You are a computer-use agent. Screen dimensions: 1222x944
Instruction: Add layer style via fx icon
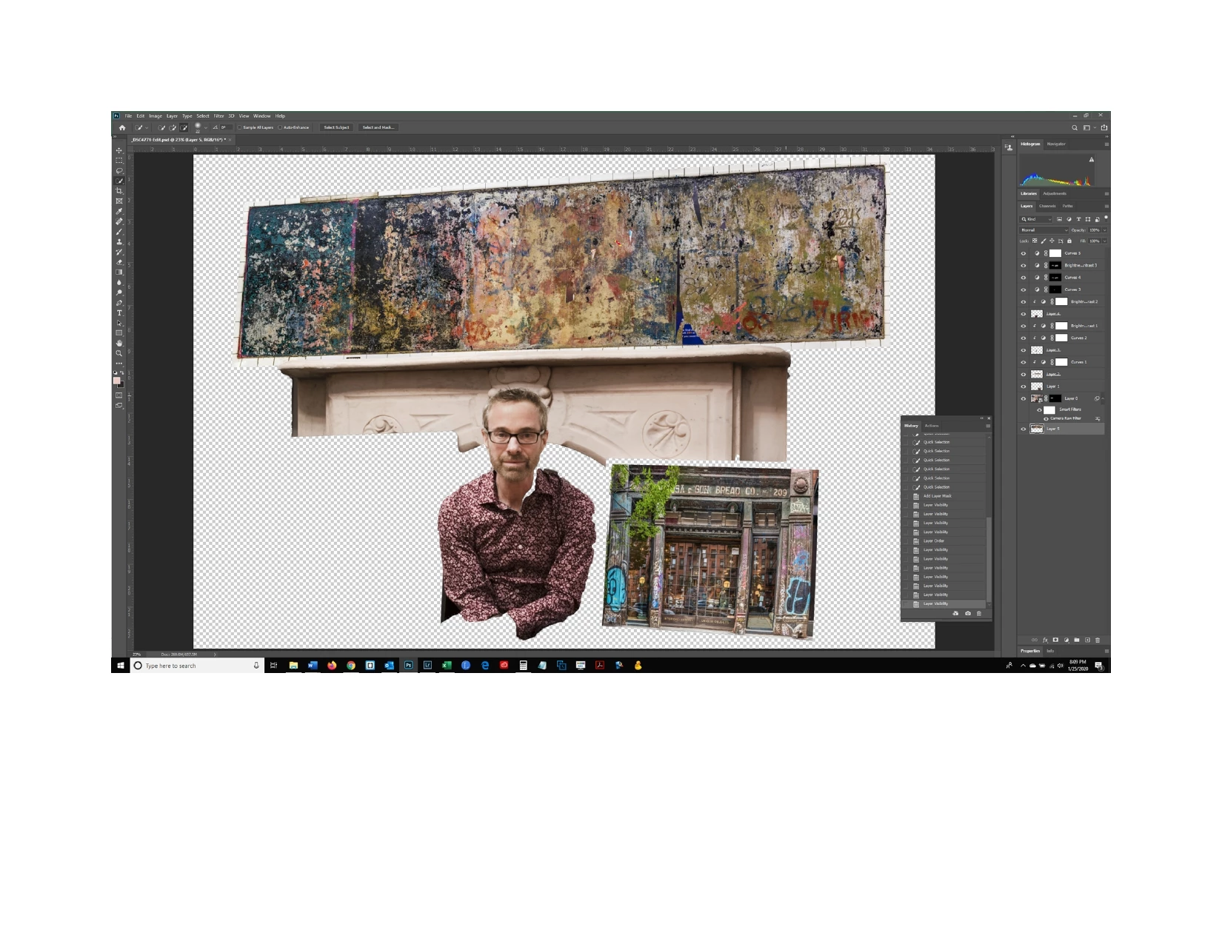pos(1045,640)
